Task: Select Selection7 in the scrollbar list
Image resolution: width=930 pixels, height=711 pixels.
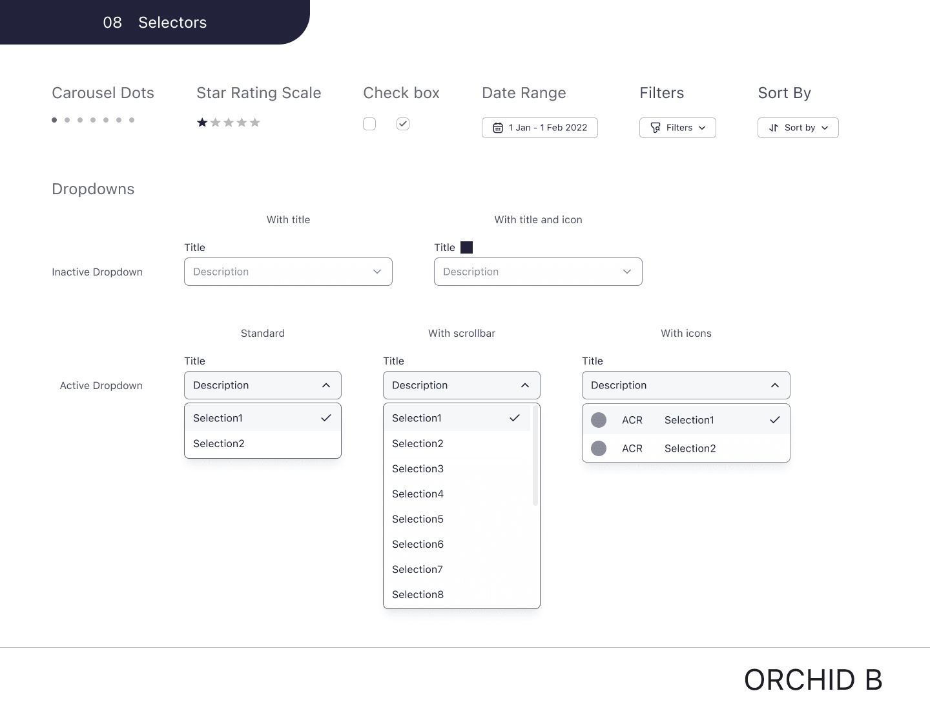Action: click(457, 569)
